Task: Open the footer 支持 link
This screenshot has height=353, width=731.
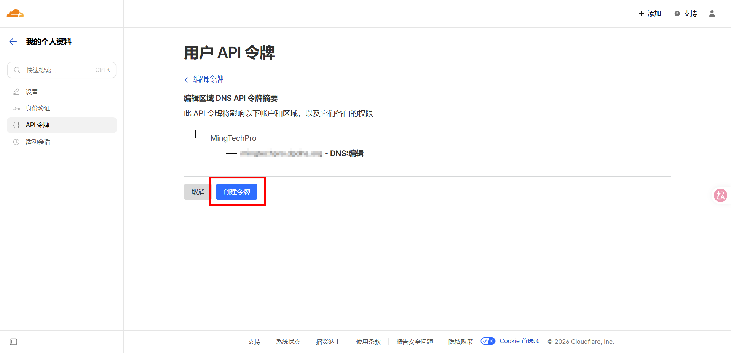Action: pos(254,342)
